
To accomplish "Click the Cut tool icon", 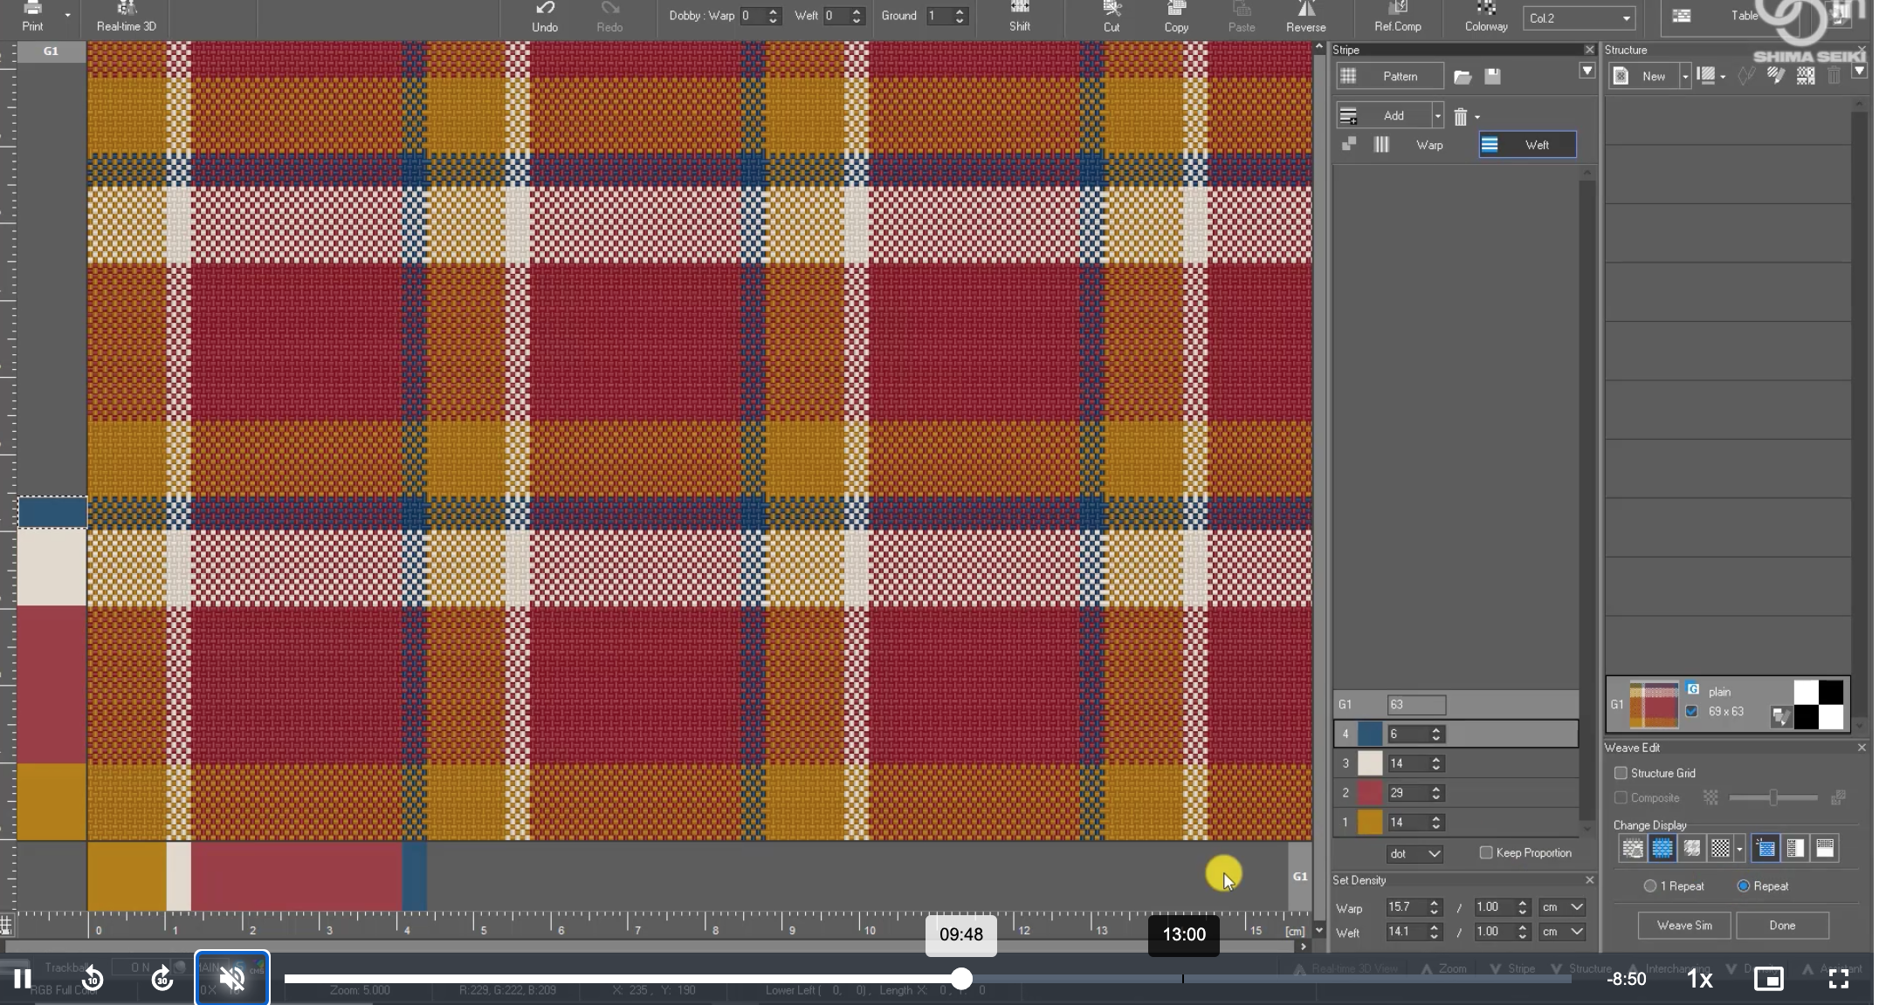I will pyautogui.click(x=1112, y=9).
